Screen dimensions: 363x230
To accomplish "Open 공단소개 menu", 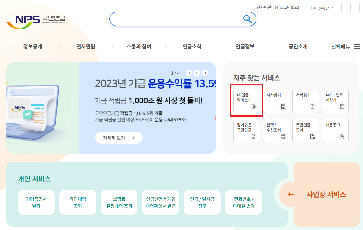I will pyautogui.click(x=298, y=46).
